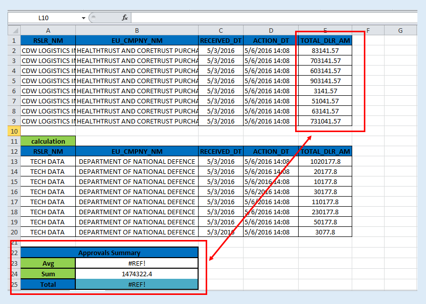426x304 pixels.
Task: Click the #REF! value next to Total
Action: [137, 284]
